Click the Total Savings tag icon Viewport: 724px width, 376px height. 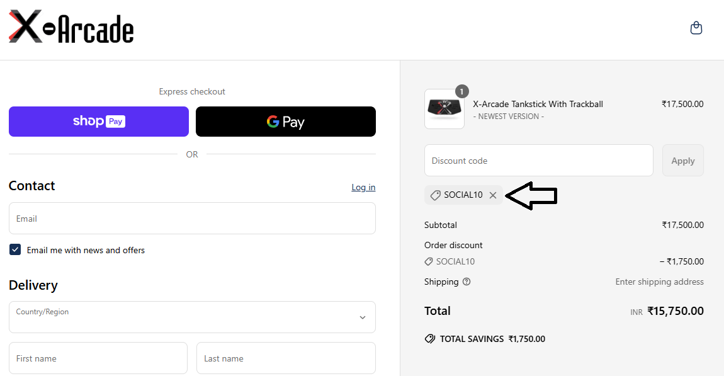point(430,339)
